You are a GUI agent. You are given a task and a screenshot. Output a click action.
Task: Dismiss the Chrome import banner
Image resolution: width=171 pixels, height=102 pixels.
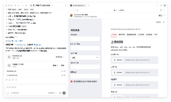coord(164,16)
